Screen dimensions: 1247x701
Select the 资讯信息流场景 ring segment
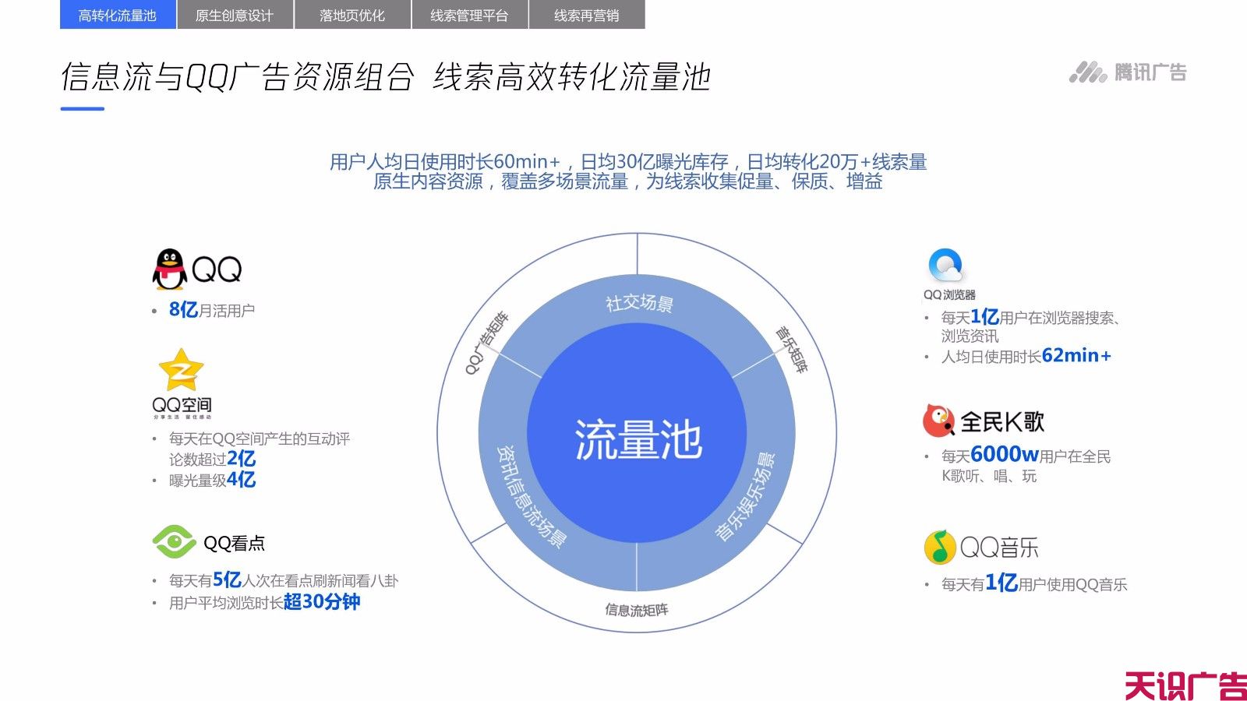[532, 496]
